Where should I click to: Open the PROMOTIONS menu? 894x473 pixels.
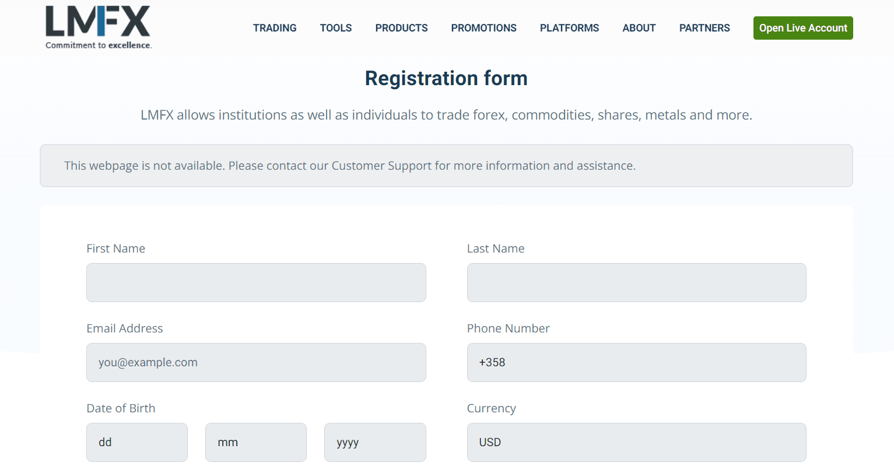483,28
